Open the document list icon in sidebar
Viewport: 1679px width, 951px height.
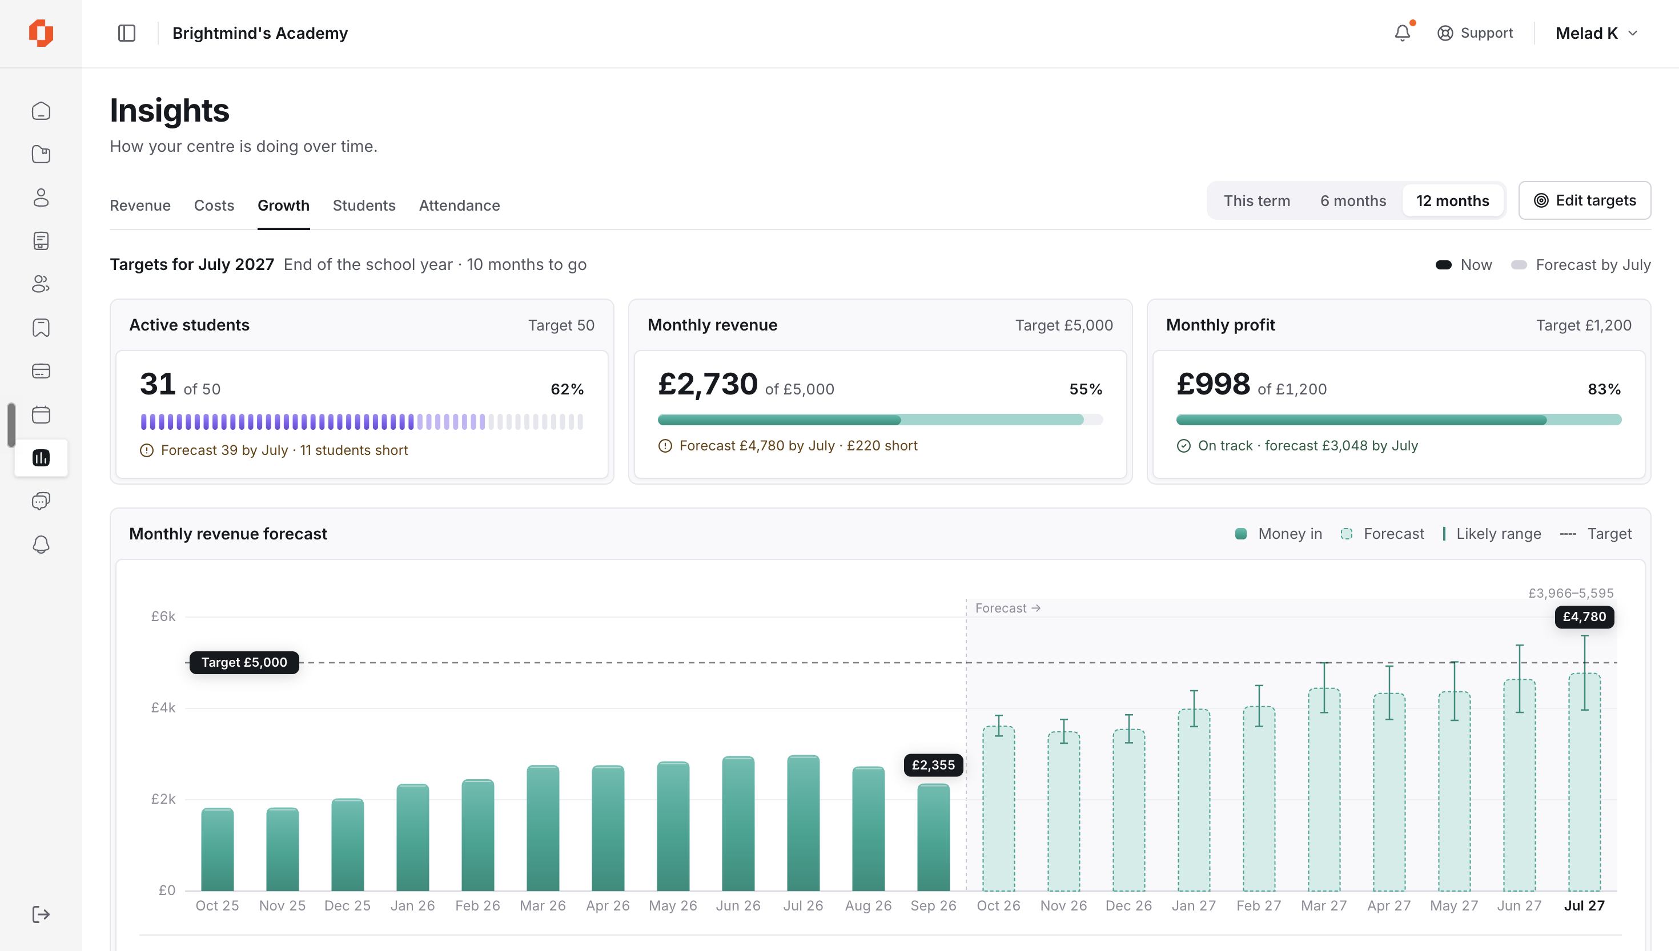click(x=41, y=241)
